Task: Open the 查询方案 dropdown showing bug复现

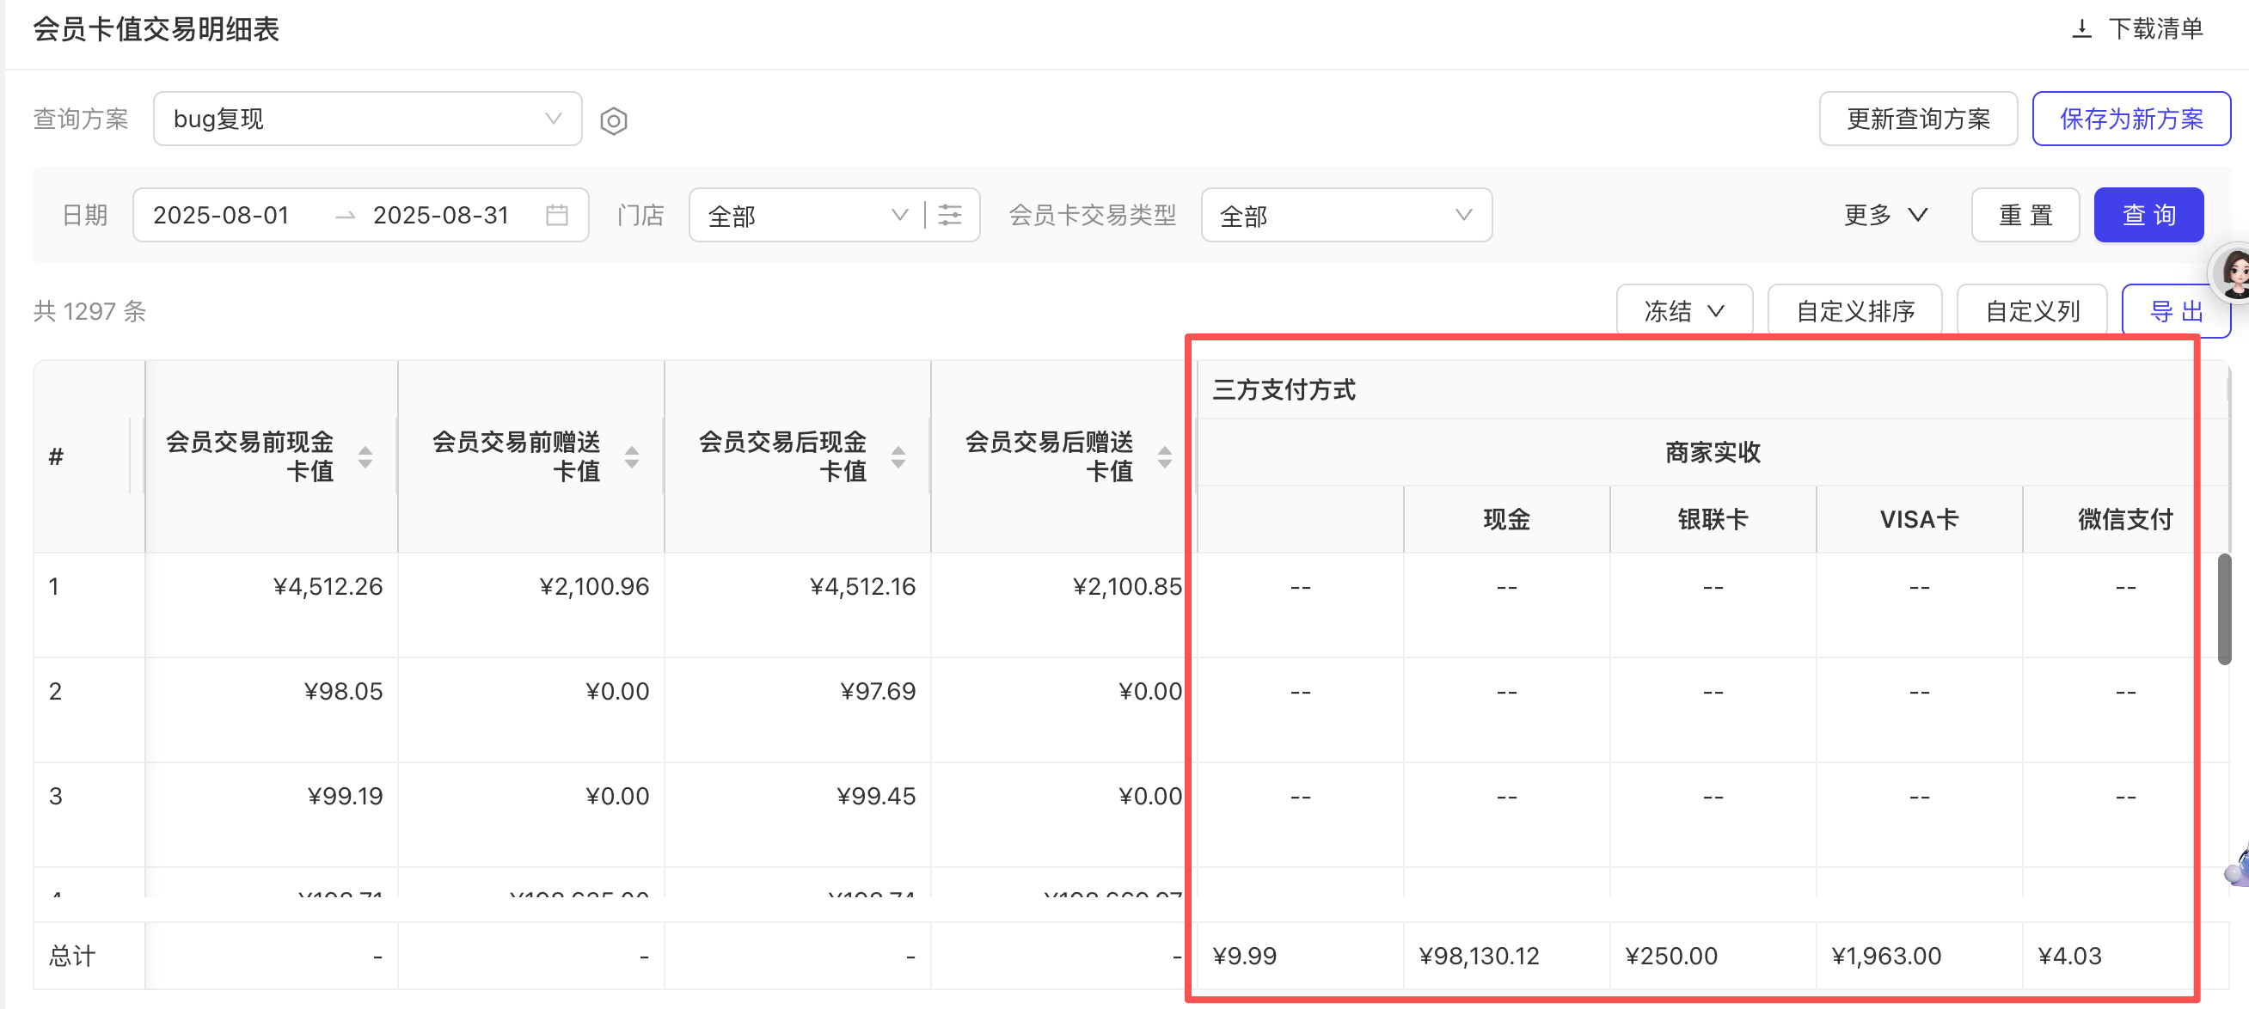Action: point(367,119)
